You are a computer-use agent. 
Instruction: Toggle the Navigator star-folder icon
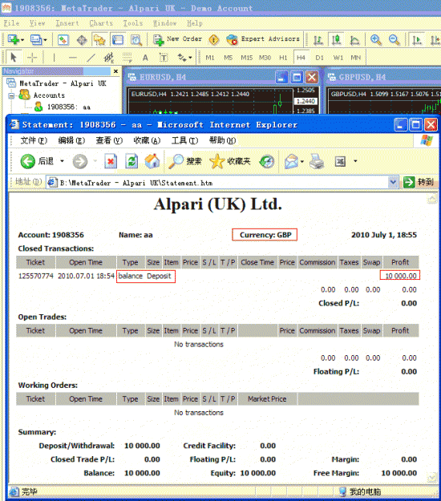click(99, 40)
